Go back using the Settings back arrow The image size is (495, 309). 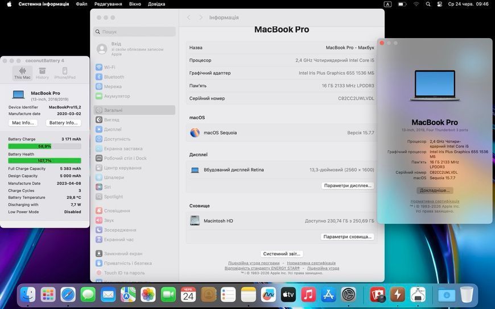pyautogui.click(x=188, y=18)
